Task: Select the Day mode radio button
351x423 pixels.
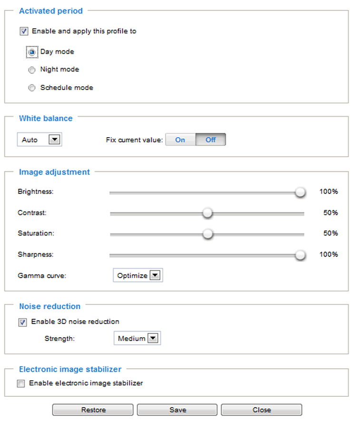Action: [x=32, y=52]
